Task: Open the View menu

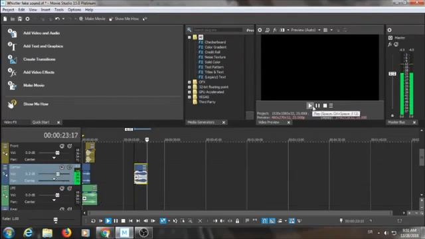Action: coord(33,10)
